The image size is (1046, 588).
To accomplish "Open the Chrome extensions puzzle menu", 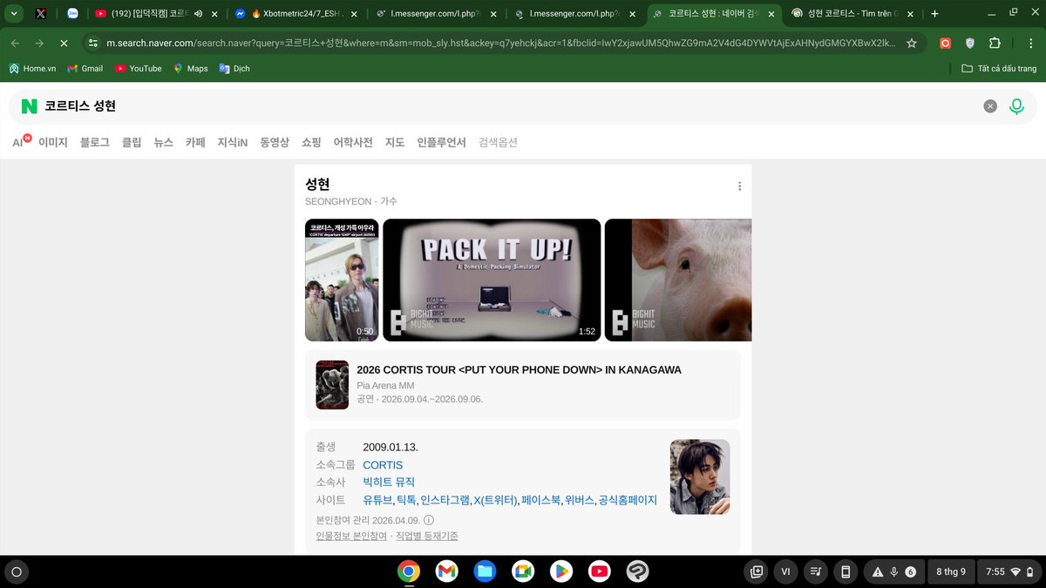I will 995,43.
